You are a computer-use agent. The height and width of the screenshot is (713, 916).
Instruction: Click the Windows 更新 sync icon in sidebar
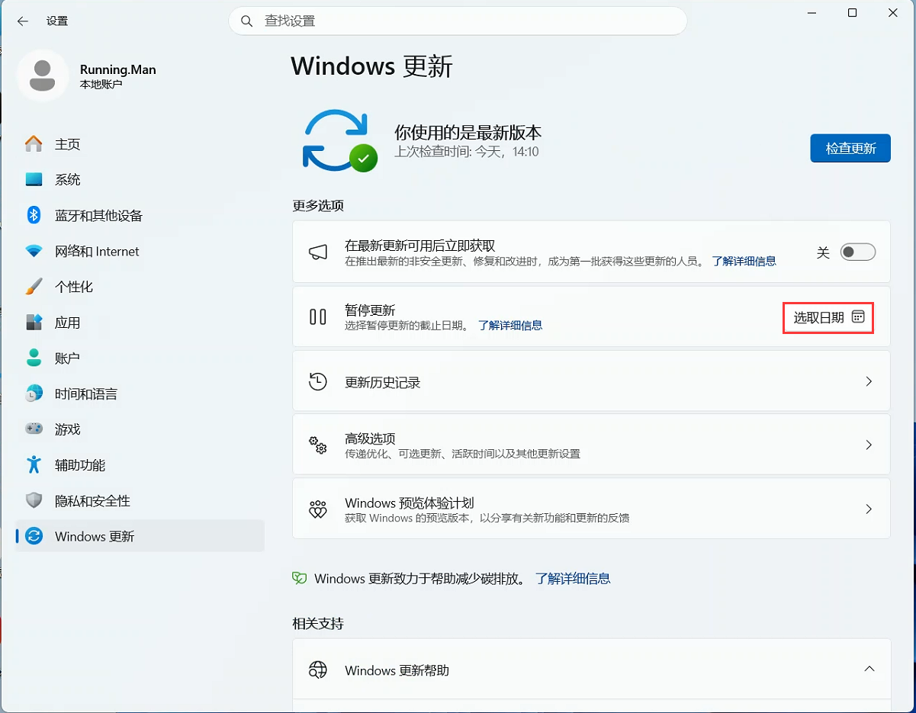[x=34, y=536]
